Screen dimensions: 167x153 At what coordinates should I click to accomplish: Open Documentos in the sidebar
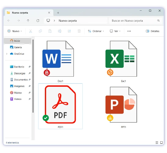(19, 80)
